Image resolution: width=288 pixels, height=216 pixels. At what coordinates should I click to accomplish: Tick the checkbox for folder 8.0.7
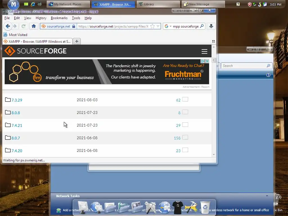pos(185,137)
